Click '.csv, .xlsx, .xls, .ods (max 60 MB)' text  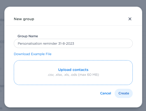coord(73,75)
